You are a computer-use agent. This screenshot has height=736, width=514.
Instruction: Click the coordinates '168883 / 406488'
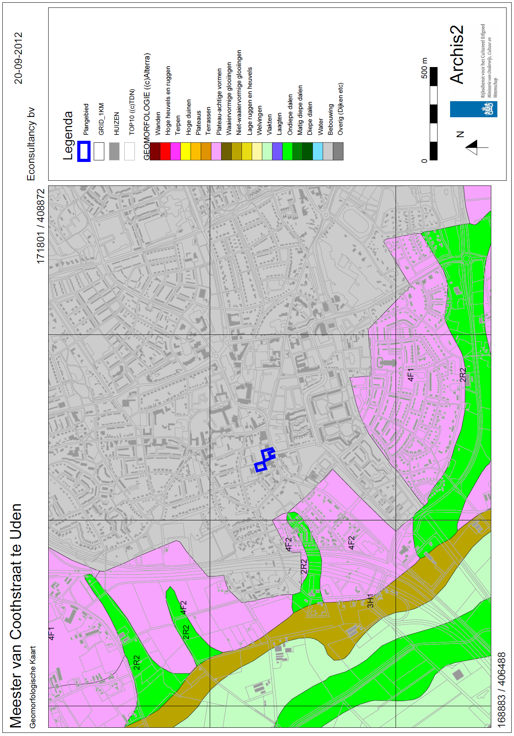click(x=502, y=690)
